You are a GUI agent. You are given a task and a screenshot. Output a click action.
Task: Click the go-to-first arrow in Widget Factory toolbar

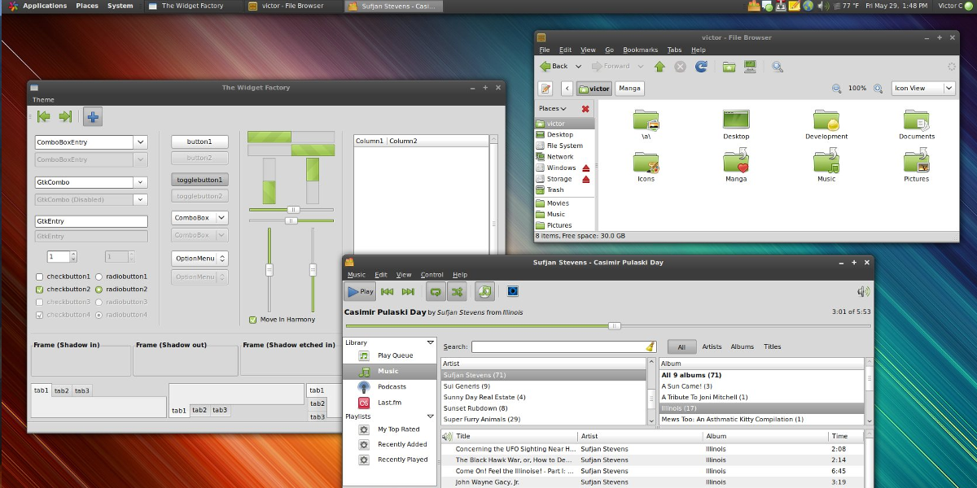(43, 117)
